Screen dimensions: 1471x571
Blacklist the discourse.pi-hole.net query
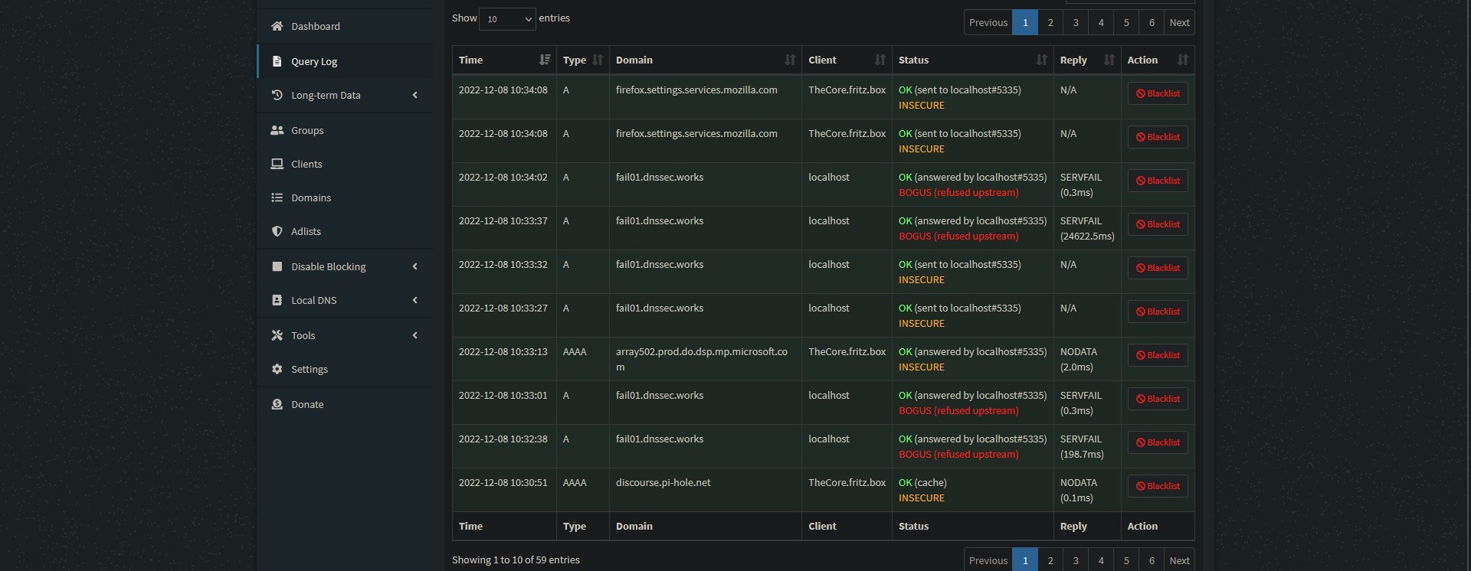pos(1157,486)
